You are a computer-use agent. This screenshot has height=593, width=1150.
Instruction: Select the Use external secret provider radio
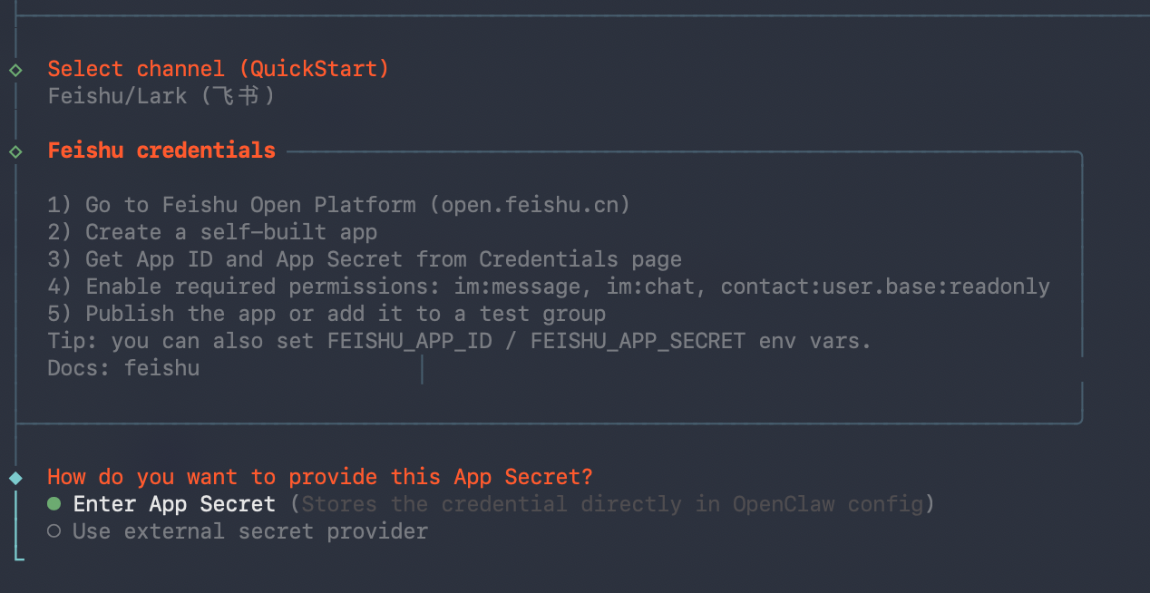(x=54, y=531)
